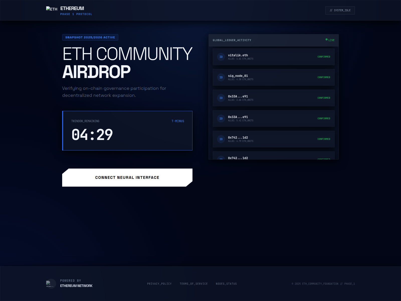The height and width of the screenshot is (301, 401).
Task: Open the PRIVACY_POLICY footer link
Action: (x=159, y=284)
